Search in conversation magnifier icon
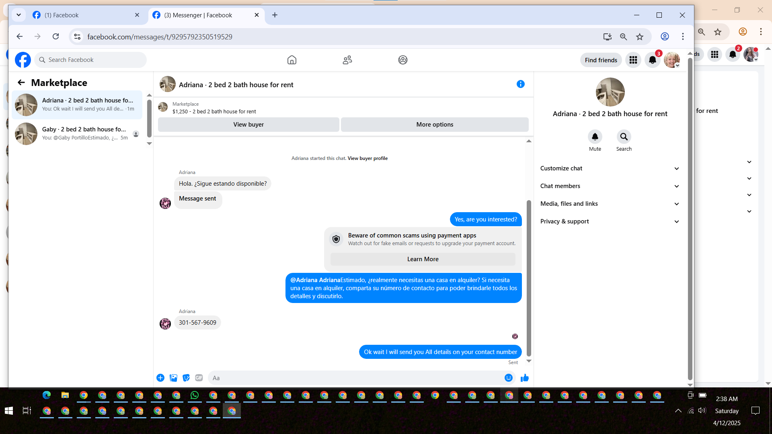 click(x=624, y=137)
